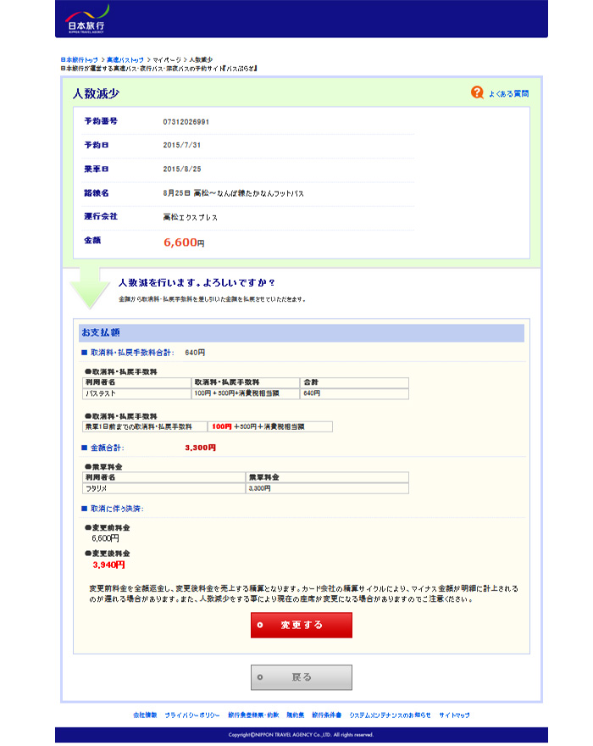Click the red 3,940円 post-change fee
Image resolution: width=593 pixels, height=746 pixels.
click(108, 565)
